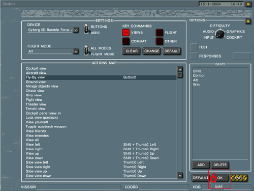Click the MISSION text field
The image size is (254, 191).
click(x=79, y=187)
